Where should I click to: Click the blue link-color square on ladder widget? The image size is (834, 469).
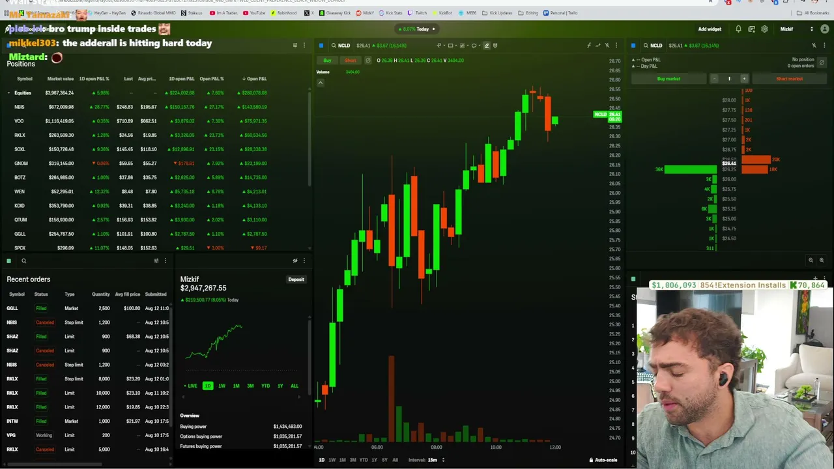[x=633, y=46]
